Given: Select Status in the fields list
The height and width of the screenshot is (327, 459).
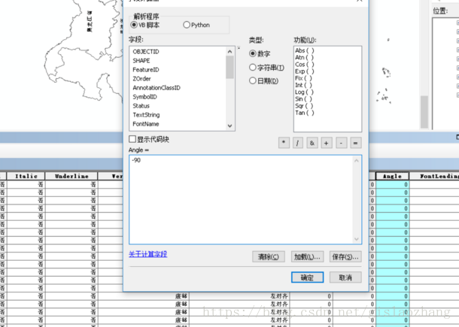Looking at the screenshot, I should (141, 106).
